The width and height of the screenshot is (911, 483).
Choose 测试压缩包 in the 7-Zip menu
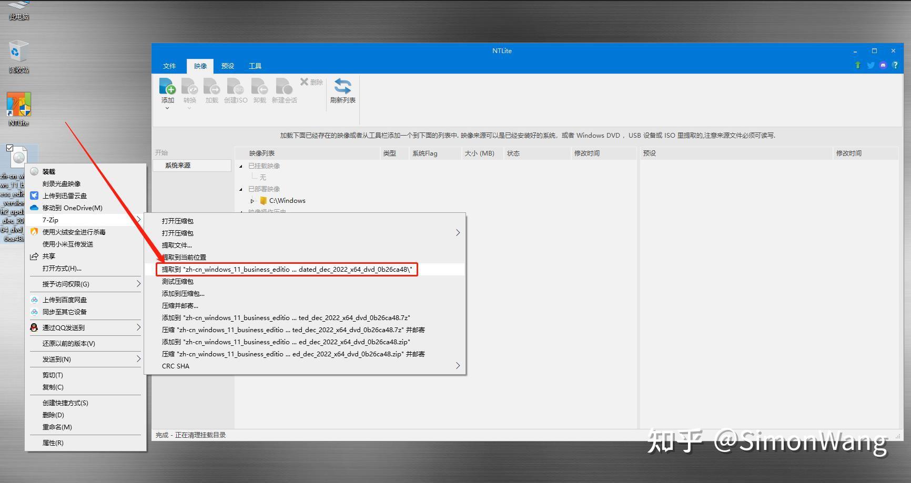(177, 281)
